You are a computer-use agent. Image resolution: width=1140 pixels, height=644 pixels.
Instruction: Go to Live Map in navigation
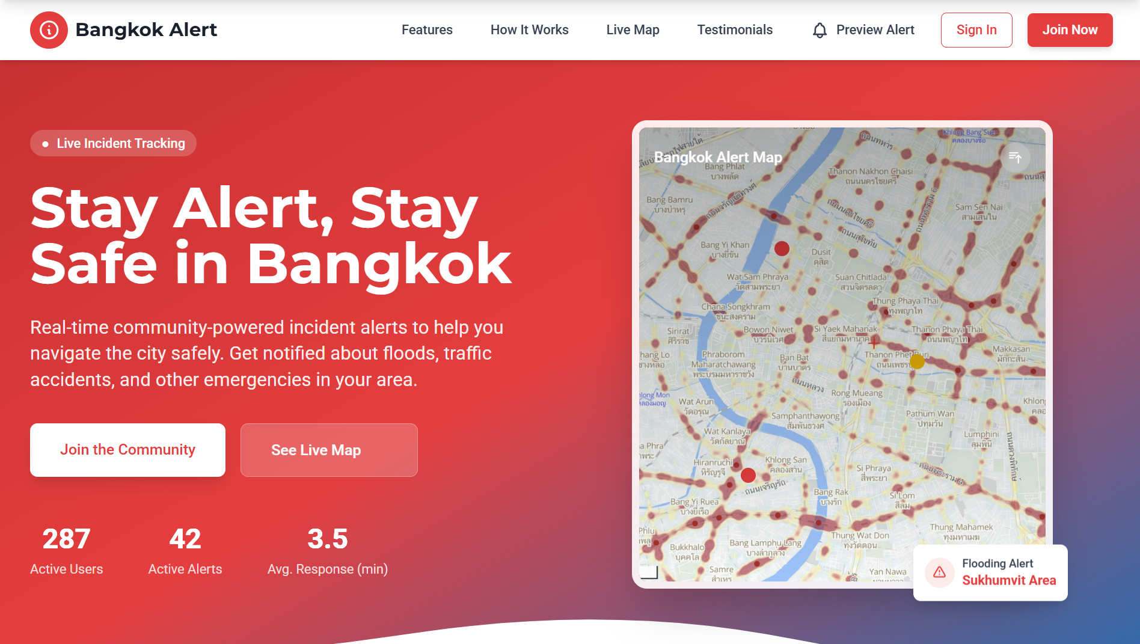(x=633, y=30)
